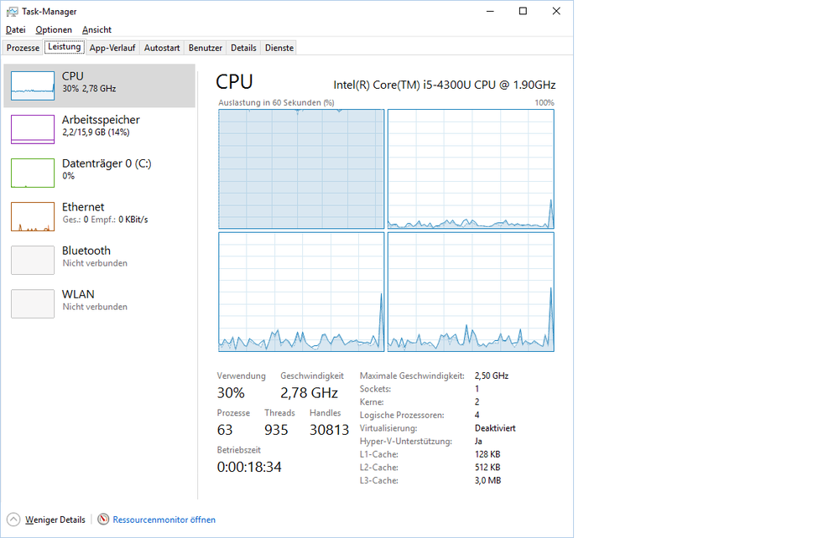Click the Ressourcenmonitor icon
Screen dimensions: 839x538
click(x=104, y=520)
